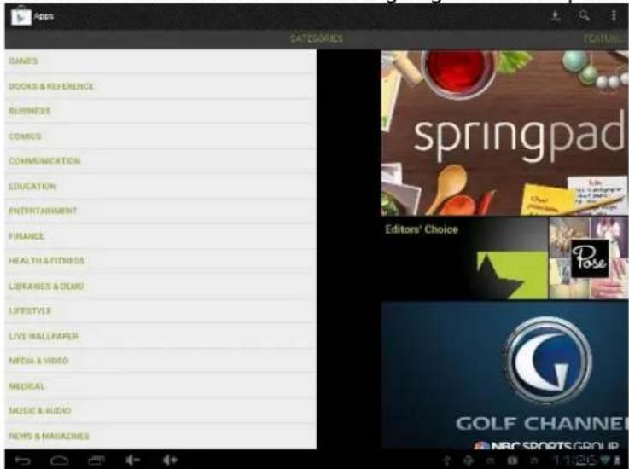Open the Education category
Image resolution: width=629 pixels, height=469 pixels.
click(160, 187)
